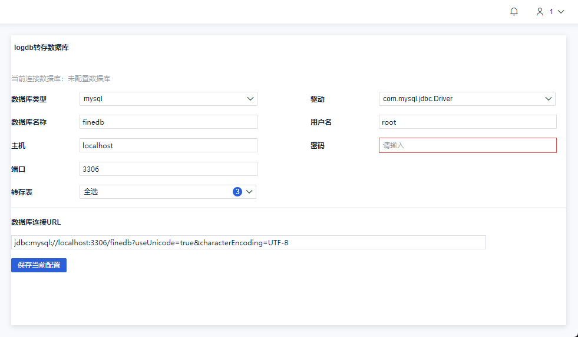Focus the 数据库名称 field containing finedb
The height and width of the screenshot is (337, 578).
click(168, 122)
